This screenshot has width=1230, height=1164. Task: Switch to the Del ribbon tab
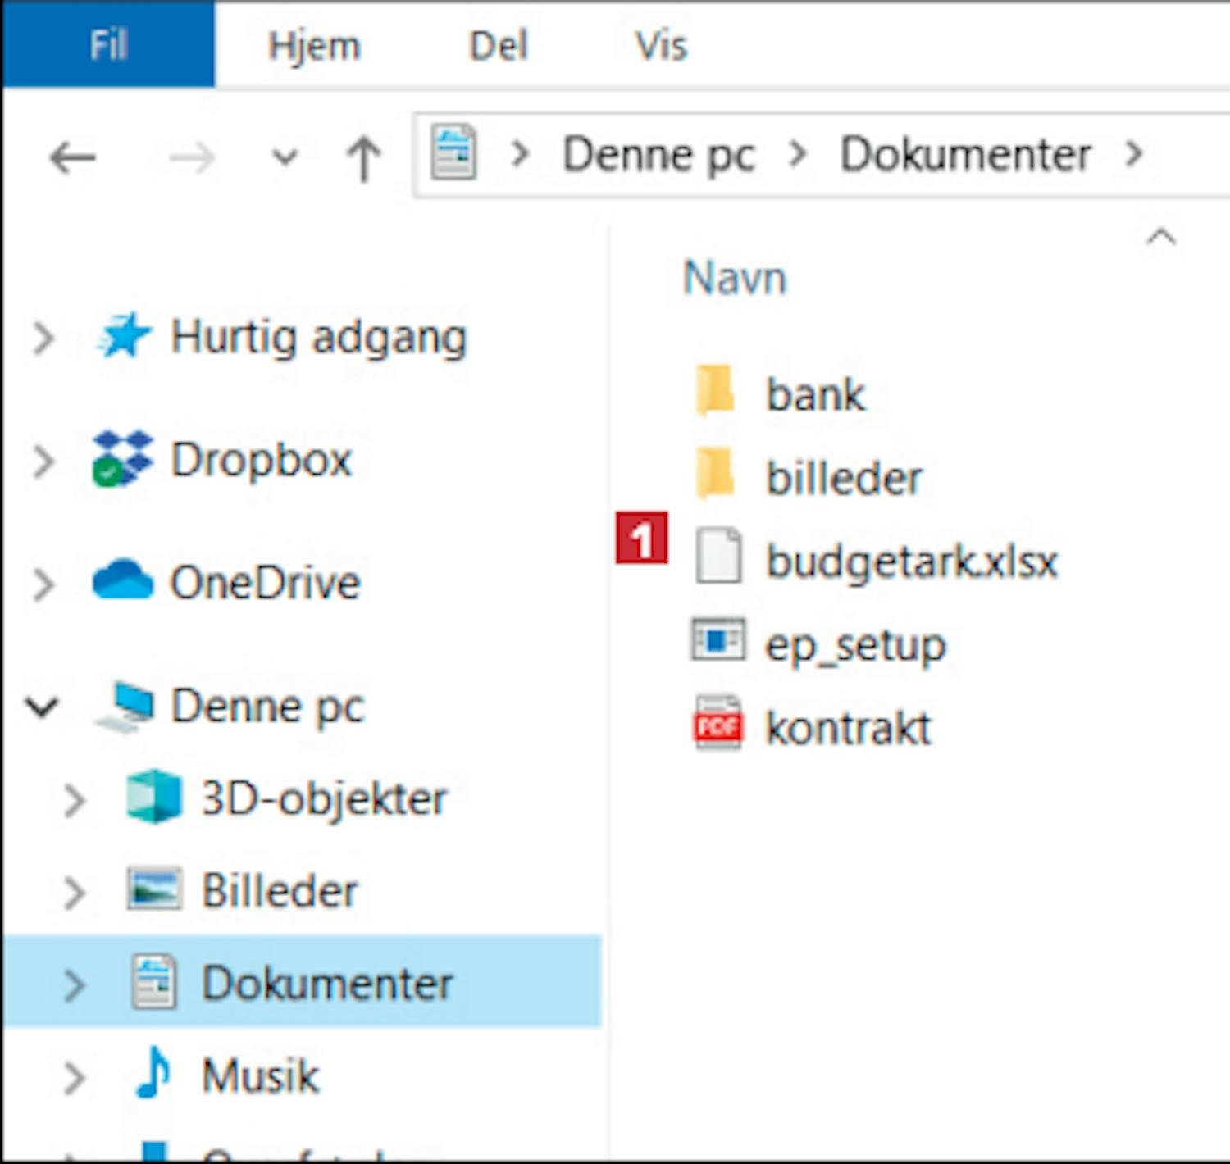pyautogui.click(x=498, y=46)
